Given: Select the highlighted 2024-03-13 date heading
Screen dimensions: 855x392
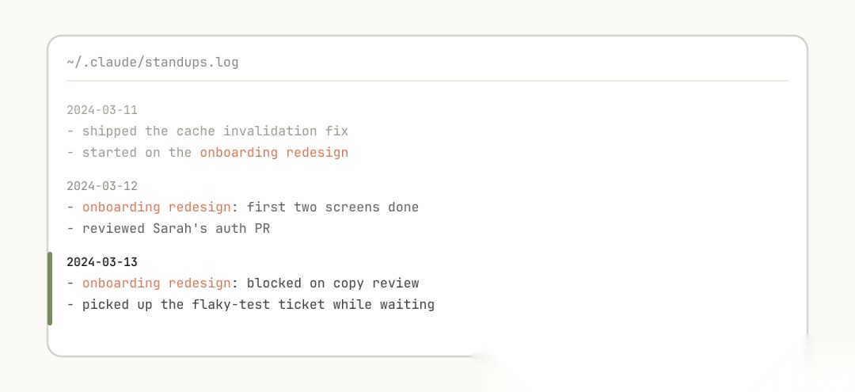Looking at the screenshot, I should [102, 262].
